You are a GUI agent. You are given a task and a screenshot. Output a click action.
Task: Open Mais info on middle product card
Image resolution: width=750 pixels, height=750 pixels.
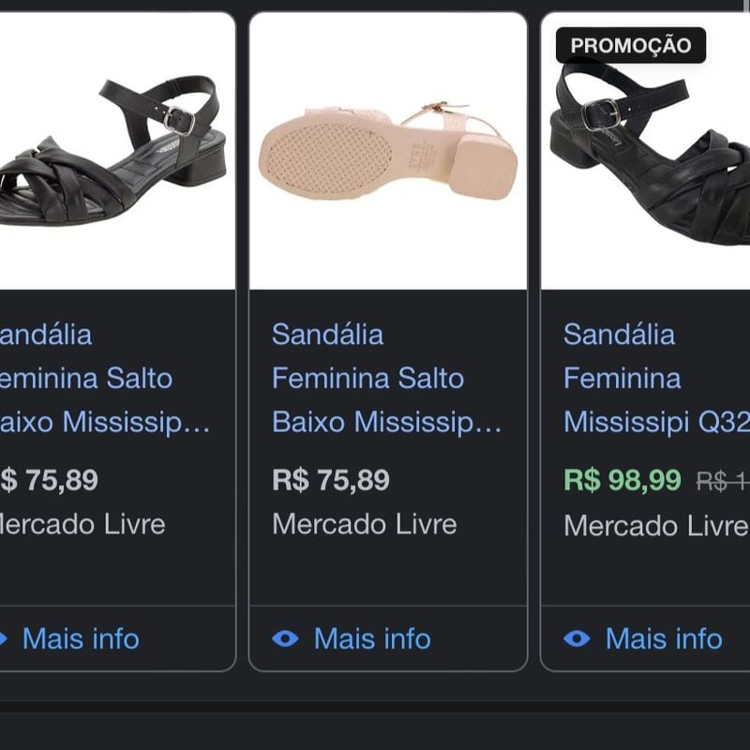point(372,638)
